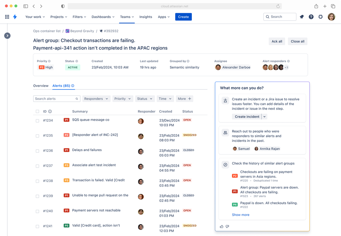Open the user profile avatar
This screenshot has height=236, width=341.
[x=331, y=17]
